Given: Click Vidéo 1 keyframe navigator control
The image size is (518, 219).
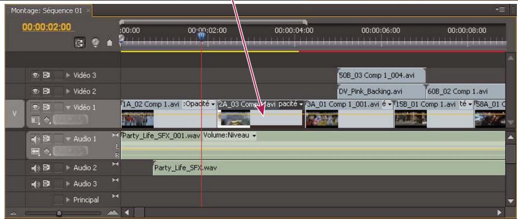Looking at the screenshot, I should point(70,120).
